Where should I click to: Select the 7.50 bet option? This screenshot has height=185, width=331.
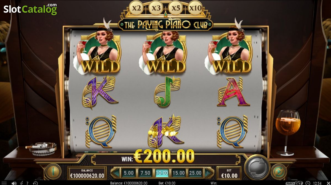[x=145, y=173]
